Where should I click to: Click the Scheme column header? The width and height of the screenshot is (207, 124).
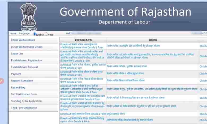click(153, 40)
